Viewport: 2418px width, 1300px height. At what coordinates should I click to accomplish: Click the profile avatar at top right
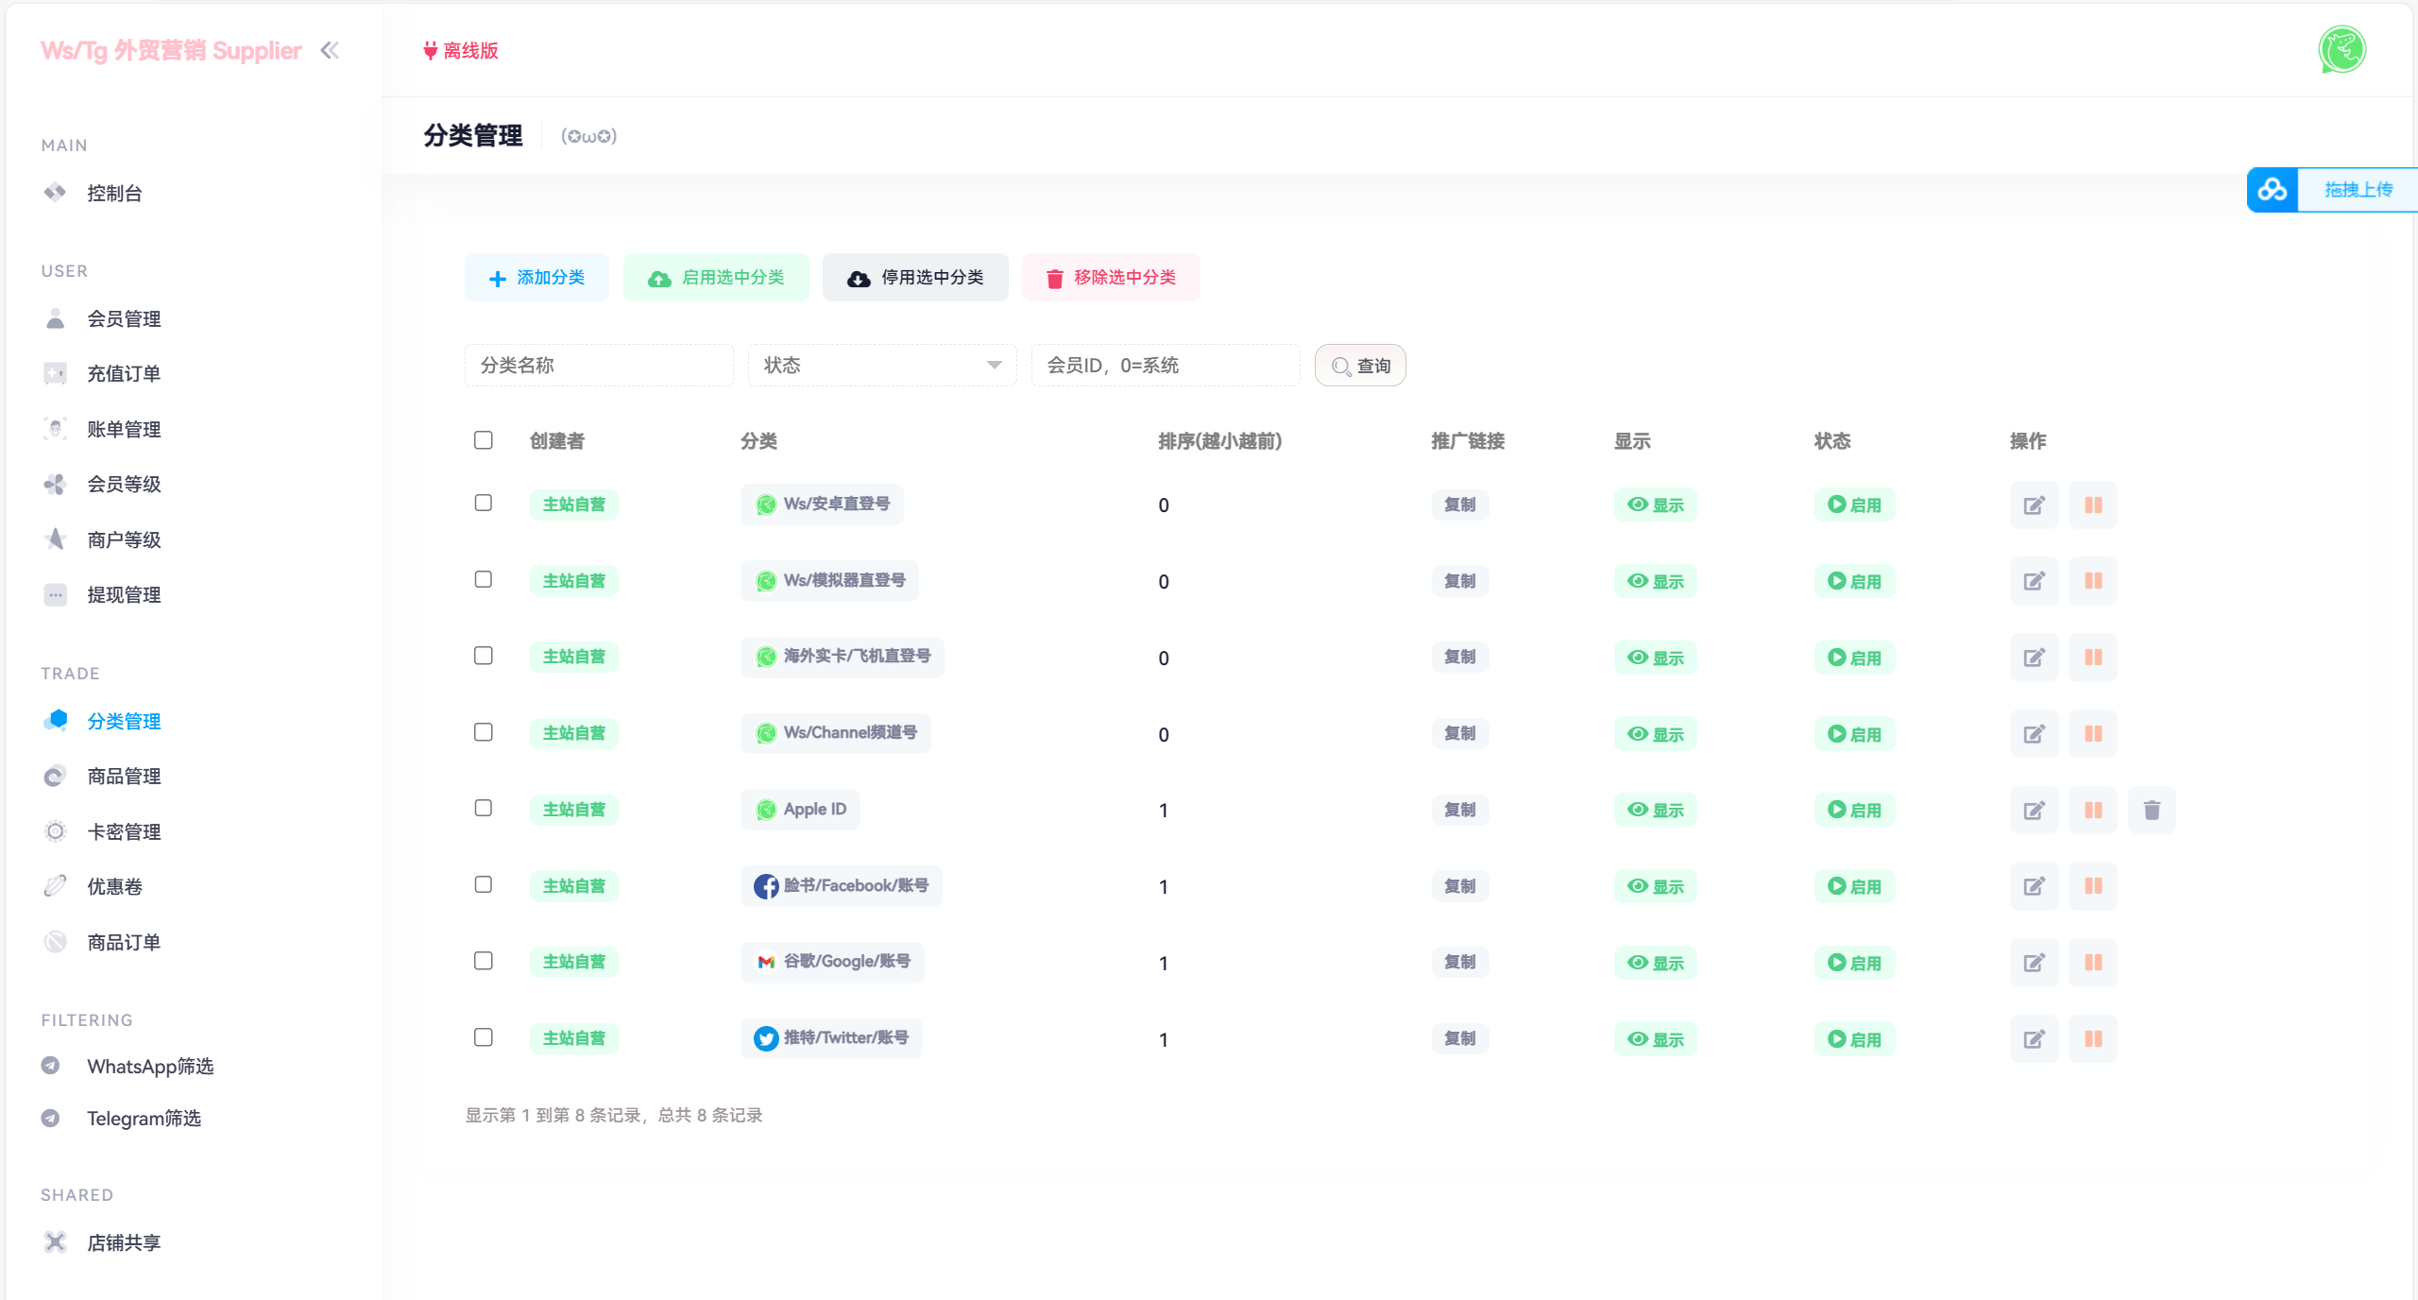[x=2341, y=49]
